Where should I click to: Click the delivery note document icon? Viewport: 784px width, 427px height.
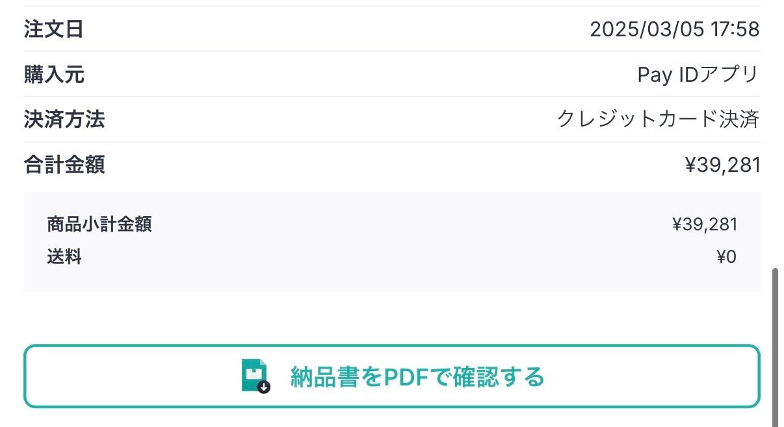click(254, 374)
